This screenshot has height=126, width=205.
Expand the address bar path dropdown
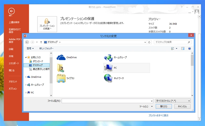145,42
